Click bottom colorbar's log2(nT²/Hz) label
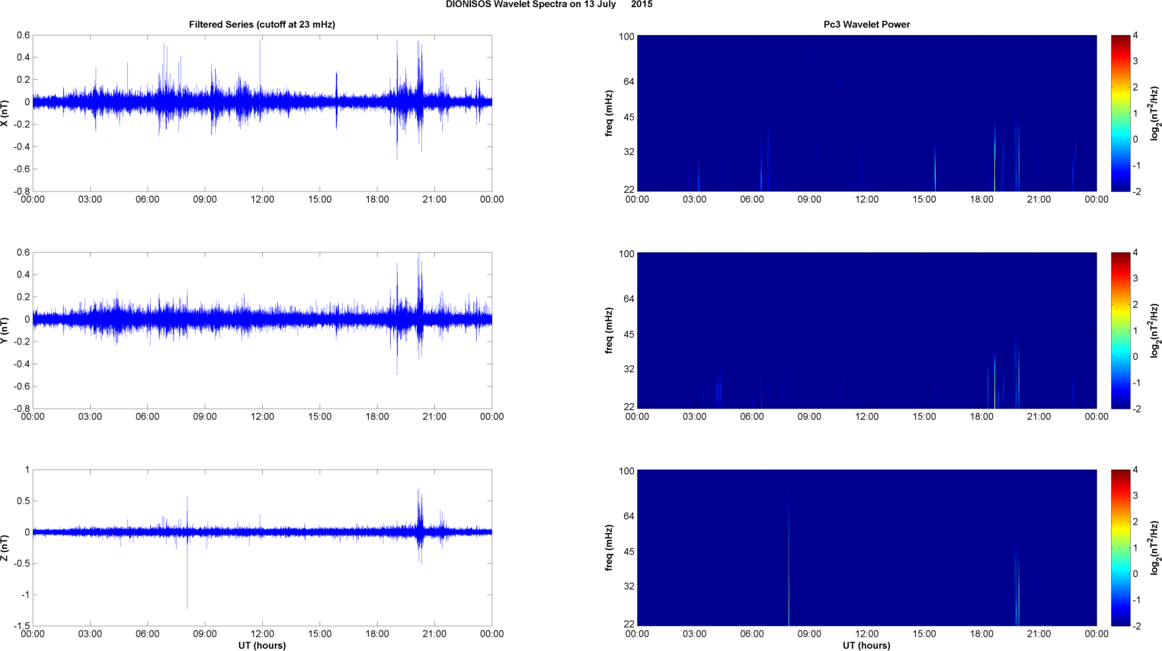The height and width of the screenshot is (651, 1162). [x=1155, y=547]
